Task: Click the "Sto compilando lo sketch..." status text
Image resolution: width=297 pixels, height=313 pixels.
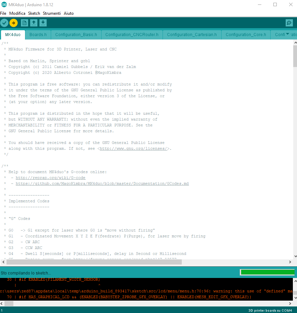Action: 26,273
